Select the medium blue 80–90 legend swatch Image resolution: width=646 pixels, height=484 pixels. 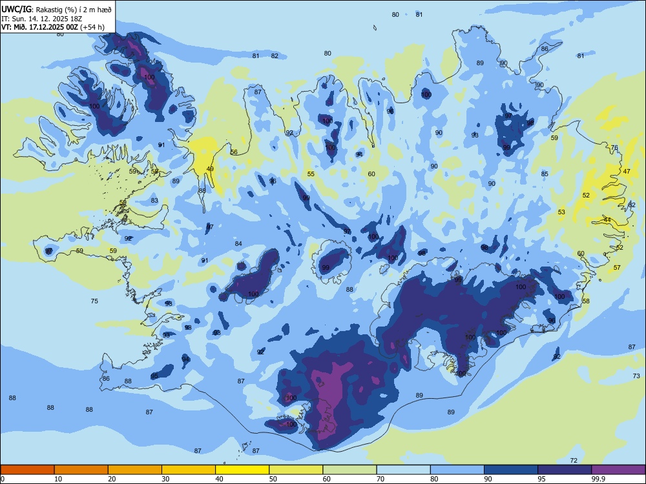pos(457,470)
